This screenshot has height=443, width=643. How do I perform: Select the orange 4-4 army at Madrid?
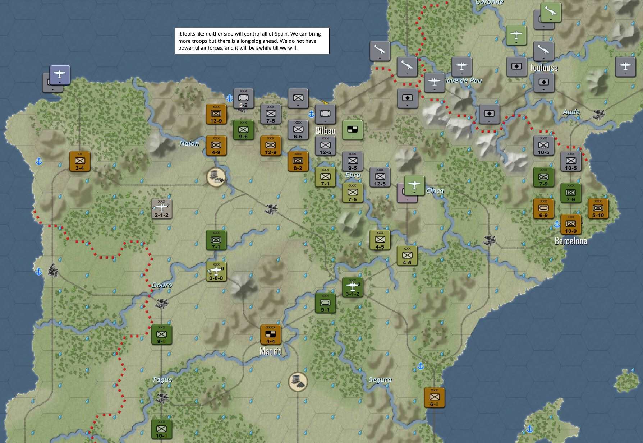point(271,335)
